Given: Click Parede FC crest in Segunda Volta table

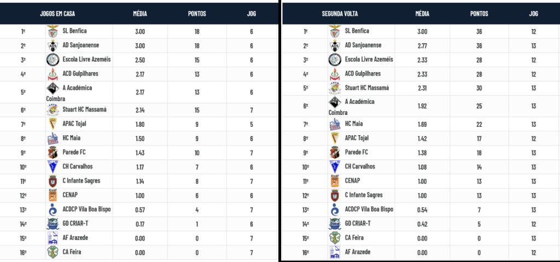Looking at the screenshot, I should [335, 152].
